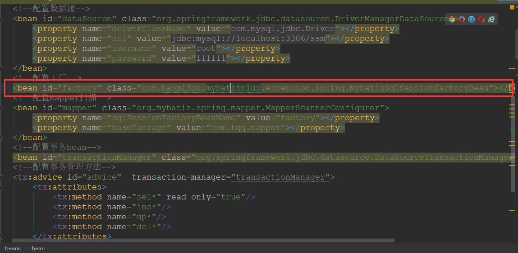The width and height of the screenshot is (518, 253).
Task: Click the 配置事务bean comment line
Action: pos(57,148)
